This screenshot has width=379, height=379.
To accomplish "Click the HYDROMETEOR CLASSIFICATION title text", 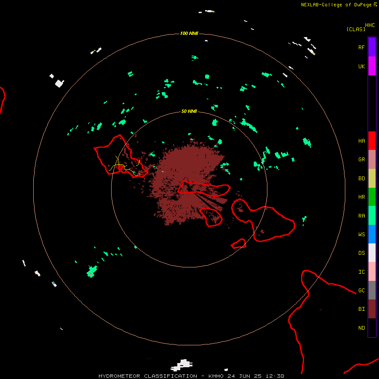I will [x=148, y=376].
